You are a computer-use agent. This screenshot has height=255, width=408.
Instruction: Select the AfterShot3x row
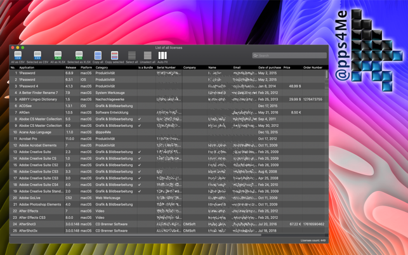[x=168, y=230]
